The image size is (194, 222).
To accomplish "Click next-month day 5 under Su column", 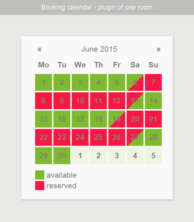I will pos(153,156).
